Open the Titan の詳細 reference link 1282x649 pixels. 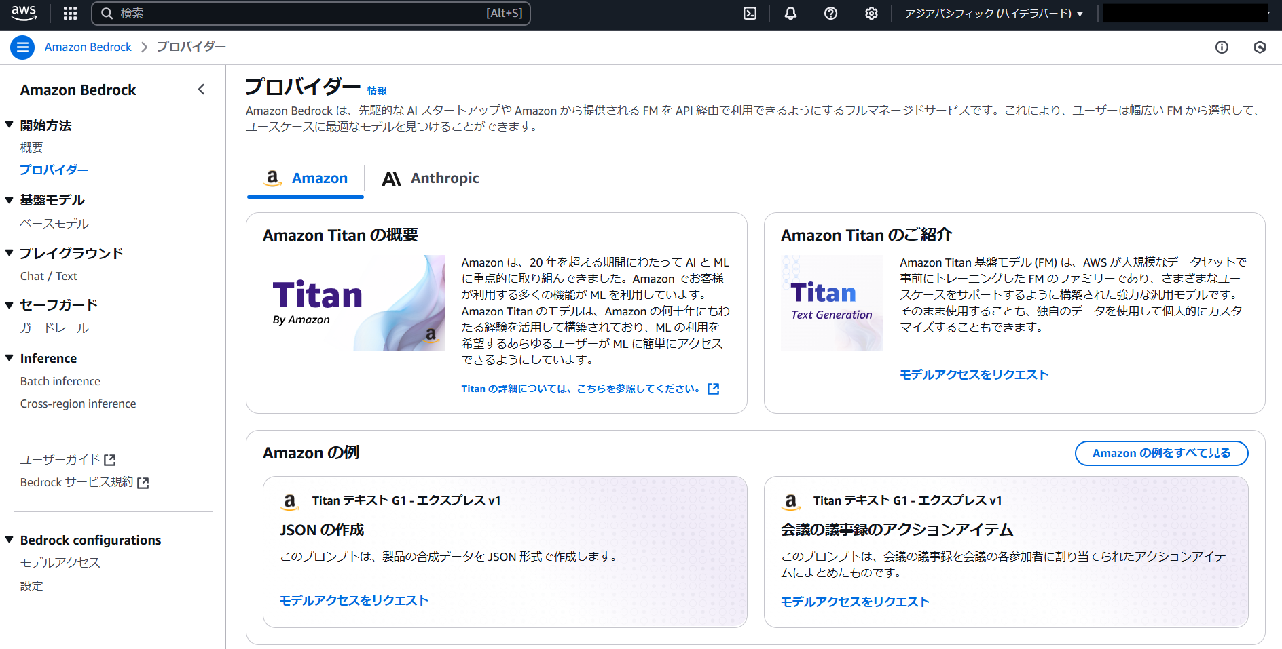[581, 389]
